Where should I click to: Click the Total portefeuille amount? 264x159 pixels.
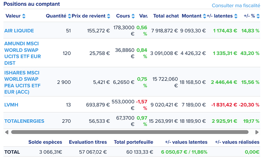(141, 152)
